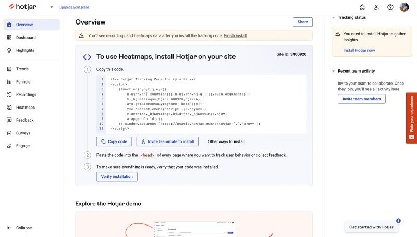Open the help question mark icon
The width and height of the screenshot is (417, 237).
[x=390, y=7]
